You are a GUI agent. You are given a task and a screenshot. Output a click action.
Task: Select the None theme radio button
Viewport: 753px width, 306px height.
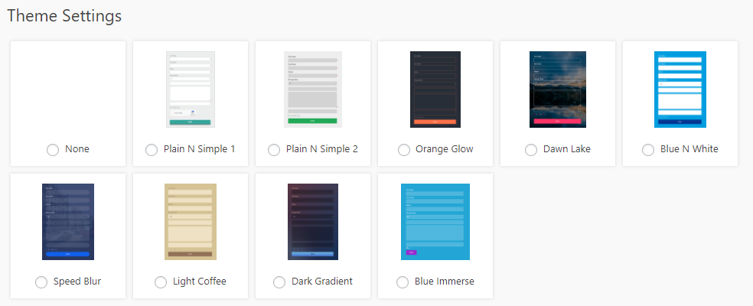tap(53, 150)
